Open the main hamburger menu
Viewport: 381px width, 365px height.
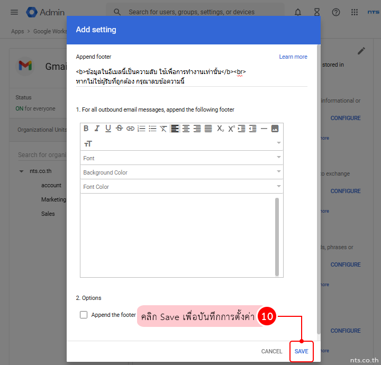pos(14,12)
